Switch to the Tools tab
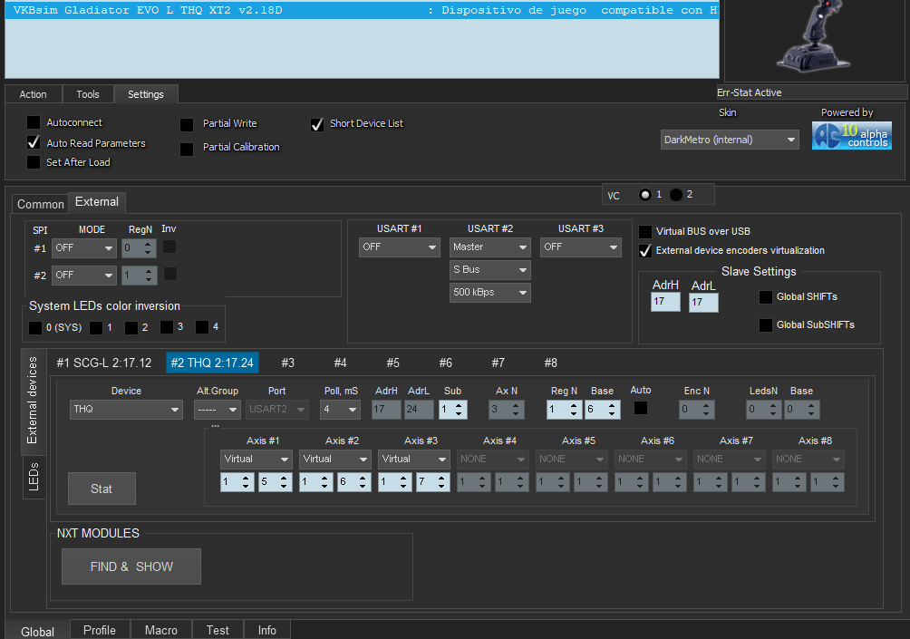Viewport: 910px width, 639px height. pyautogui.click(x=88, y=94)
